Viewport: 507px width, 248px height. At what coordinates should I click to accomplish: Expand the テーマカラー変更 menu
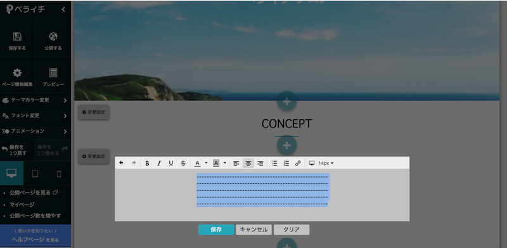35,100
